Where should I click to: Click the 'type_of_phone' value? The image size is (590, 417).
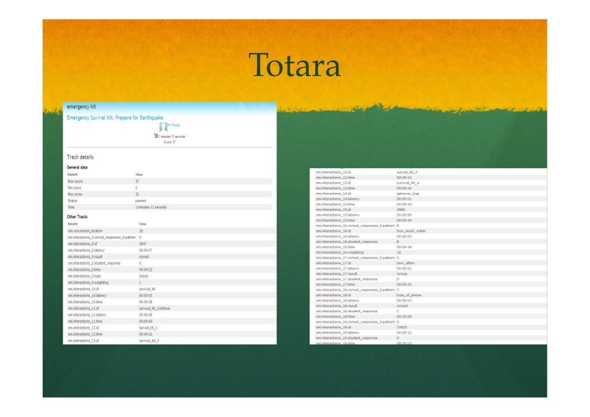point(409,295)
